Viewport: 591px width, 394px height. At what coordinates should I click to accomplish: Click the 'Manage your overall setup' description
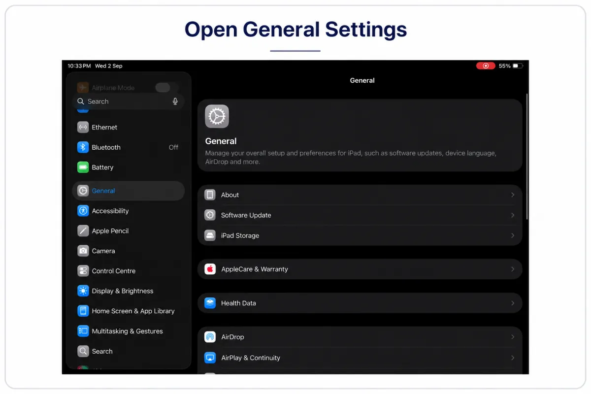351,157
